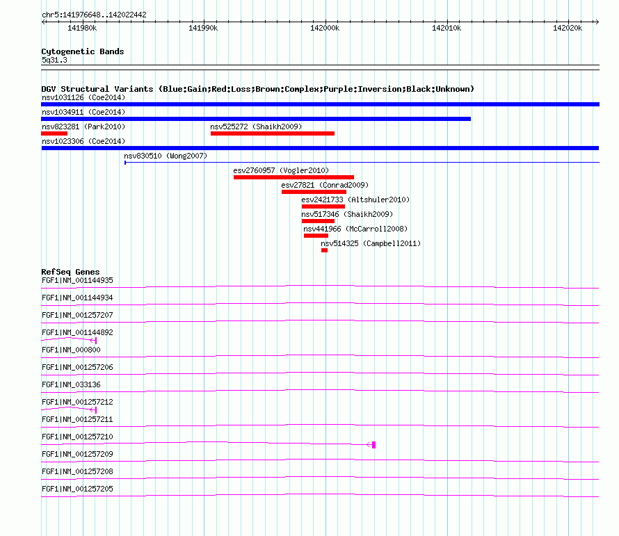
Task: Click the nsv823281 short red loss bar
Action: 54,133
